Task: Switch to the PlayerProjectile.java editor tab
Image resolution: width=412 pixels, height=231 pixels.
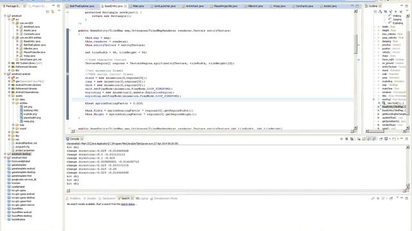Action: pyautogui.click(x=225, y=6)
